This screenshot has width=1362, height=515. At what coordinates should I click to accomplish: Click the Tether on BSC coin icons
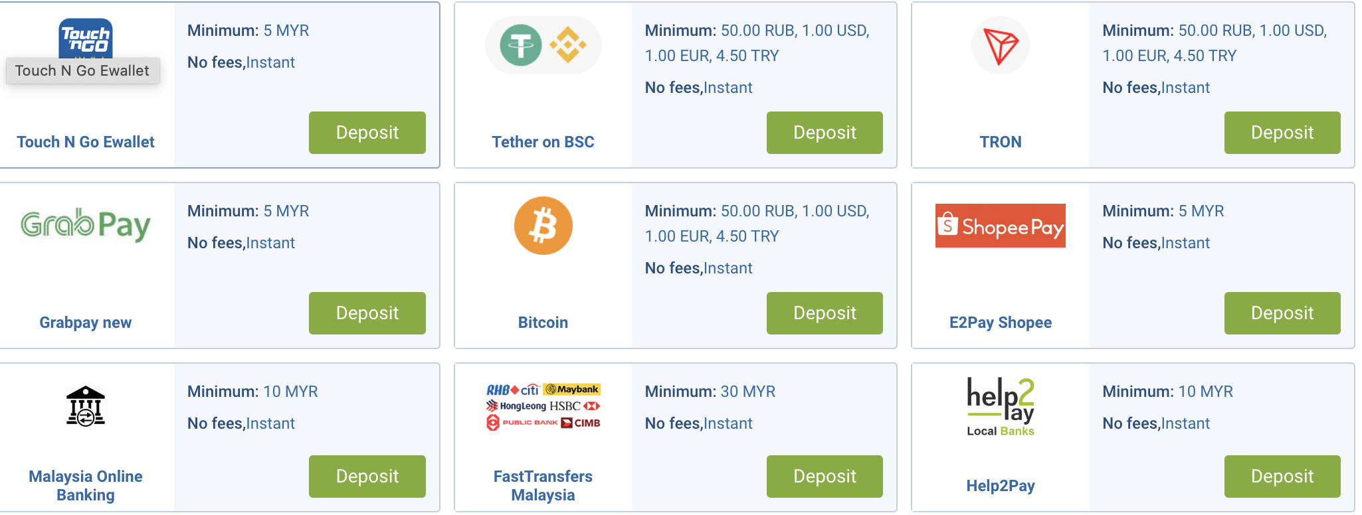[543, 45]
